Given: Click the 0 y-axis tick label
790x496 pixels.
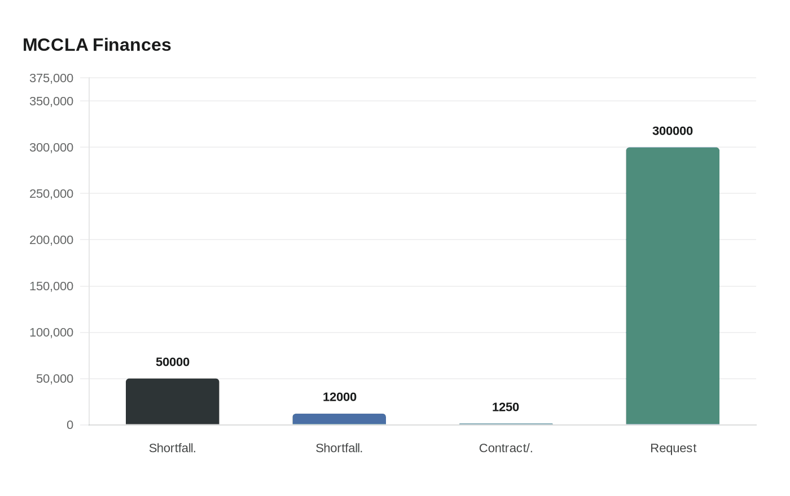Looking at the screenshot, I should click(70, 424).
